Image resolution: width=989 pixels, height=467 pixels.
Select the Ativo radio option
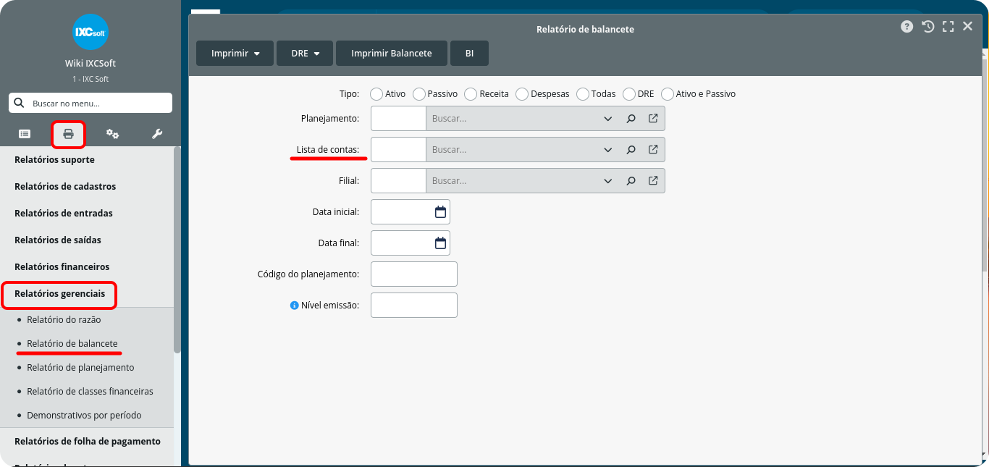pos(376,94)
